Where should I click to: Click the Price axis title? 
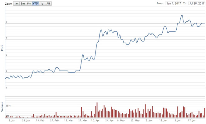[2, 48]
